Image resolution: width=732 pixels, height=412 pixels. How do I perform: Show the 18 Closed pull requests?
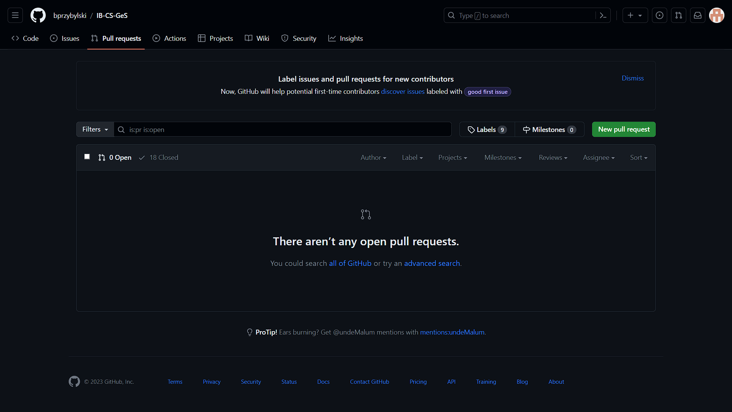(159, 158)
